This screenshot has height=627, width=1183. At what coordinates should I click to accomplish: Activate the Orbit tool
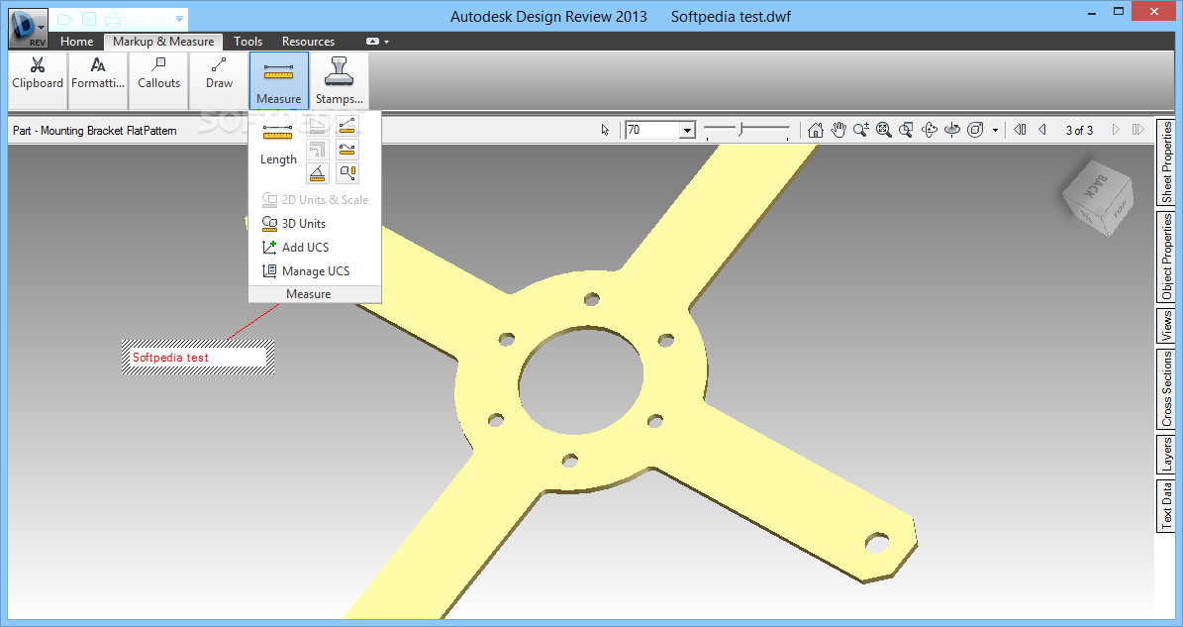tap(930, 130)
